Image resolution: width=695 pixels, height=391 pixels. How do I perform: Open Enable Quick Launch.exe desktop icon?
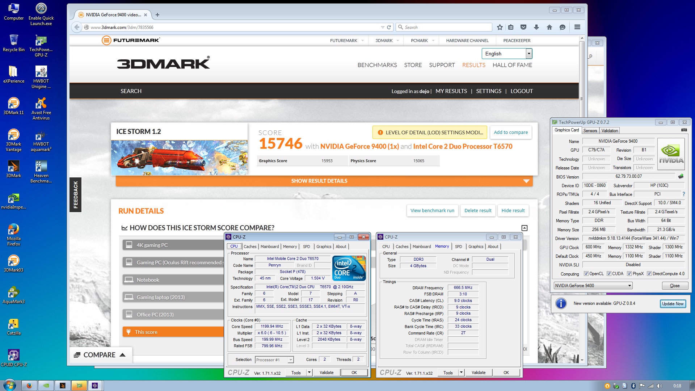point(41,14)
